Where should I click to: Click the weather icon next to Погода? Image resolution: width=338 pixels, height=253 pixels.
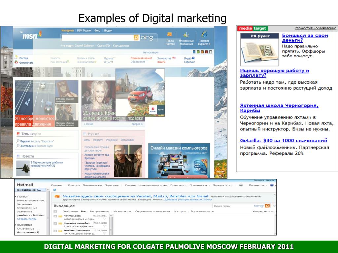point(16,57)
